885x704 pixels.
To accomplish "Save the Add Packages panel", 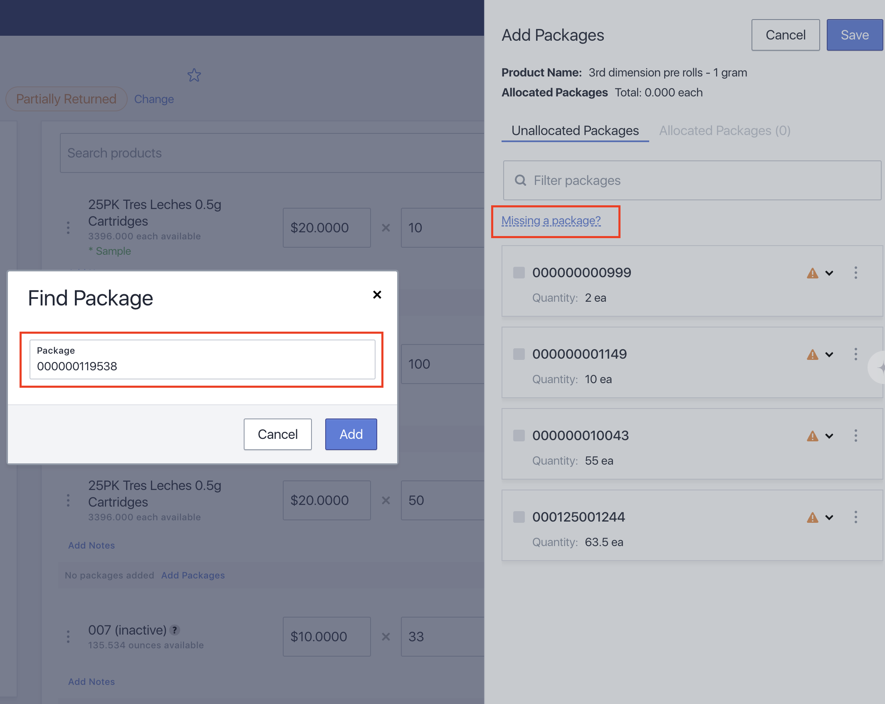I will tap(855, 35).
